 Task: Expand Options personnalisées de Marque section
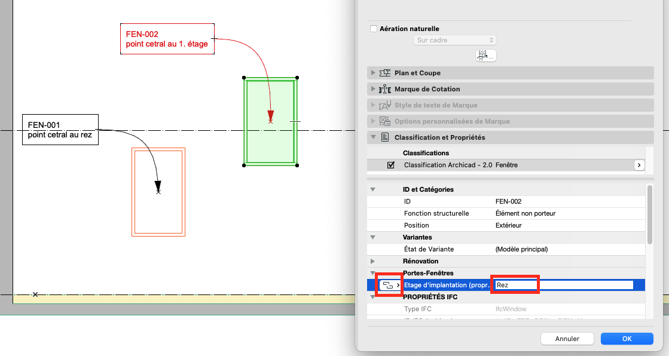(x=373, y=121)
